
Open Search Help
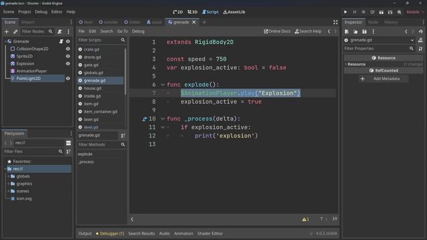(308, 31)
